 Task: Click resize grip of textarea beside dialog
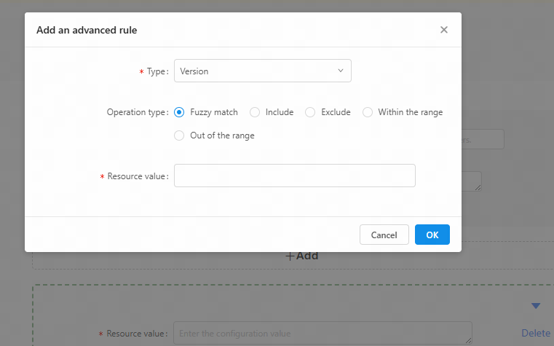point(478,187)
